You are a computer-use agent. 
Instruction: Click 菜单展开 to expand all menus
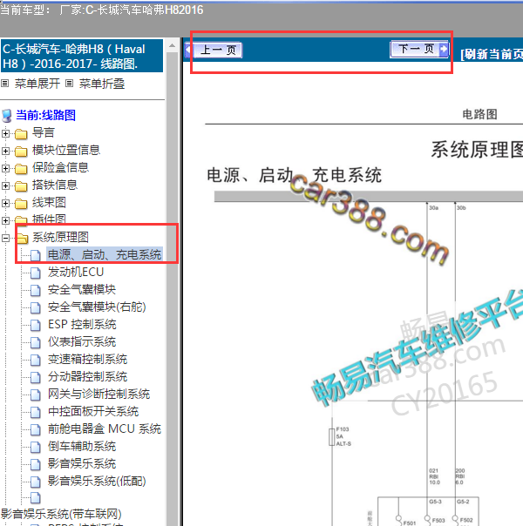pos(37,84)
